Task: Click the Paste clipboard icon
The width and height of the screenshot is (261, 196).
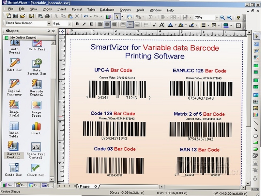Action: [x=70, y=16]
